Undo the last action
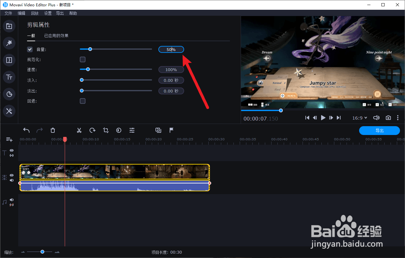The width and height of the screenshot is (405, 258). click(26, 130)
